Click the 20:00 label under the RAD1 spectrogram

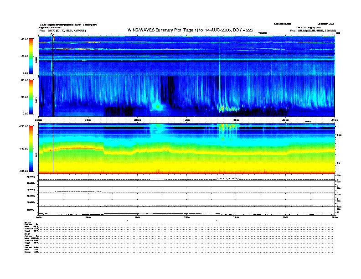[x=285, y=120]
